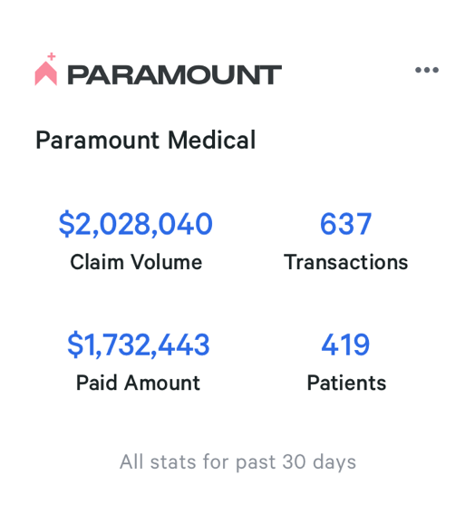Click the rightmost dot of the ellipsis menu
Image resolution: width=475 pixels, height=524 pixels.
[x=435, y=70]
